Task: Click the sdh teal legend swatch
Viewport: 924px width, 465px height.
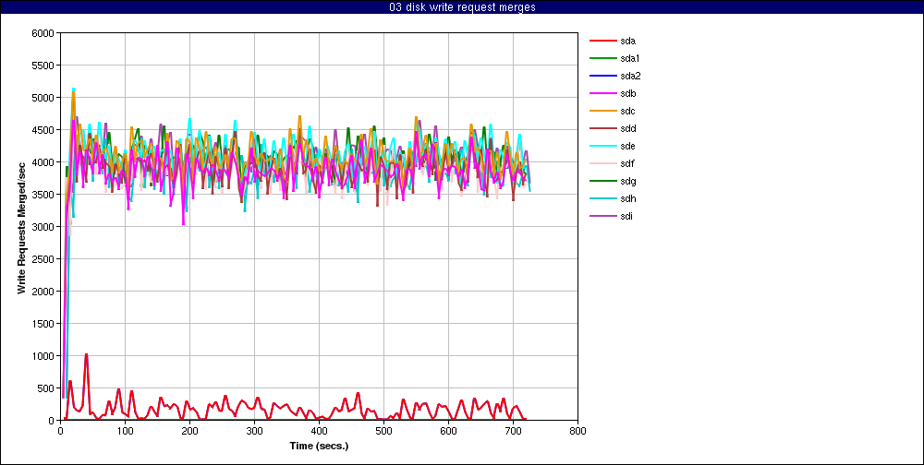Action: coord(602,199)
